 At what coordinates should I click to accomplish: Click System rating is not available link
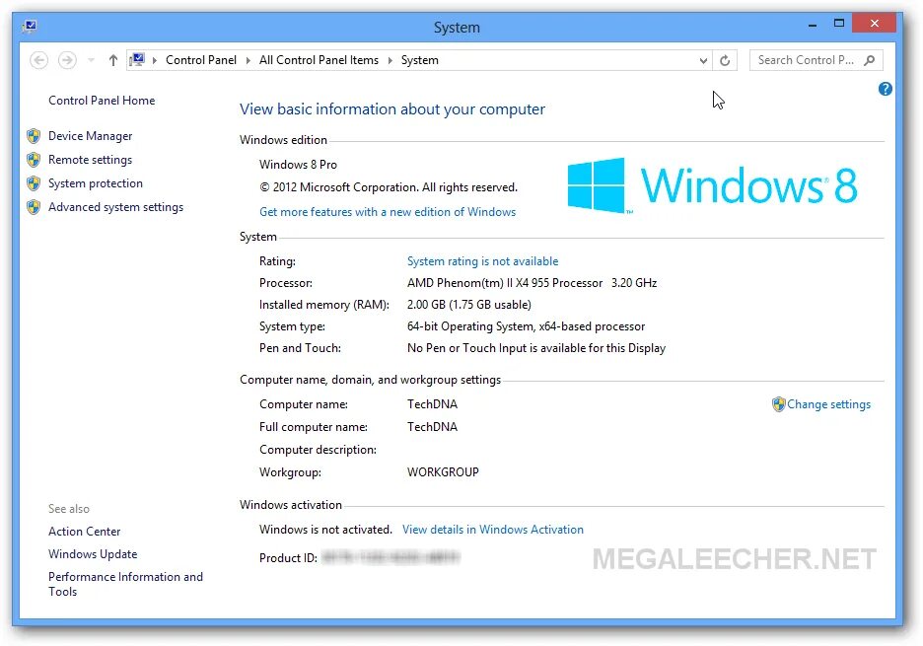click(x=482, y=261)
